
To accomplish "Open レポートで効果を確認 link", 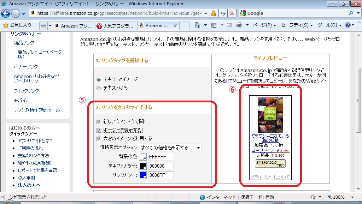I will pos(37,170).
